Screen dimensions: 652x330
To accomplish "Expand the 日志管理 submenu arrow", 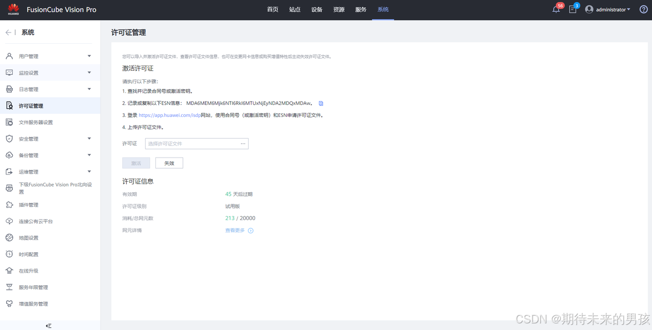I will [89, 89].
